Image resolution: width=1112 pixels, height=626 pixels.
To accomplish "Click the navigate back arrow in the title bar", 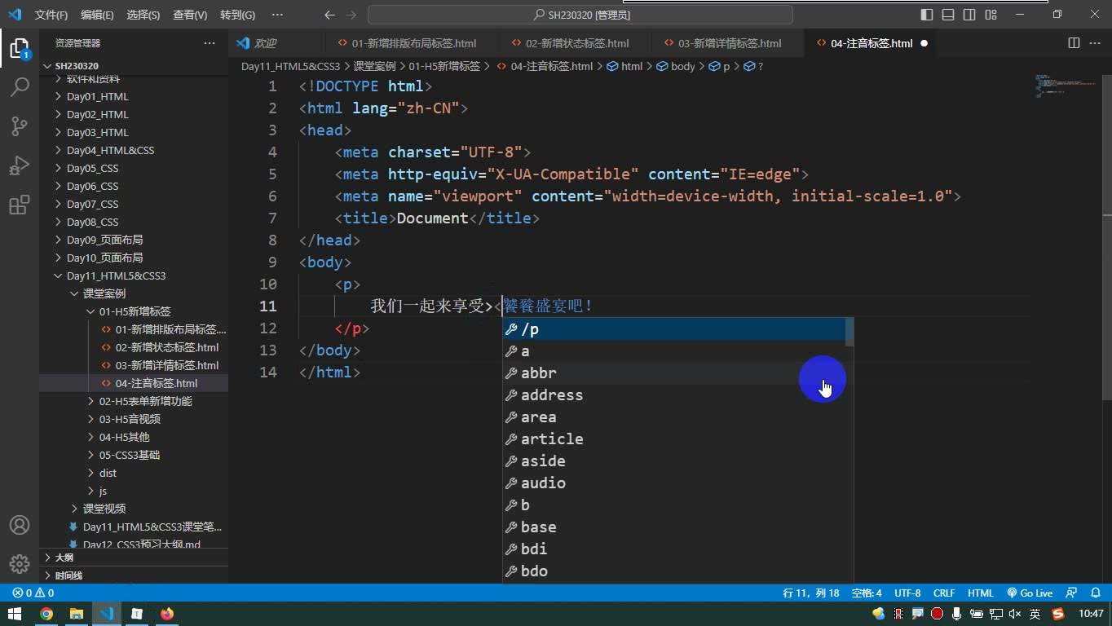I will 329,15.
